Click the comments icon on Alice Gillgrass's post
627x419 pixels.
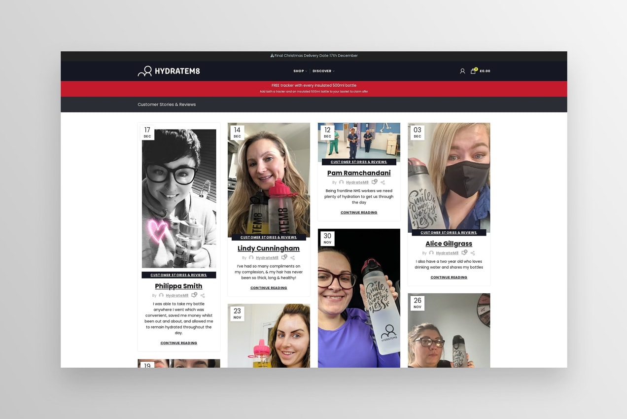click(464, 252)
